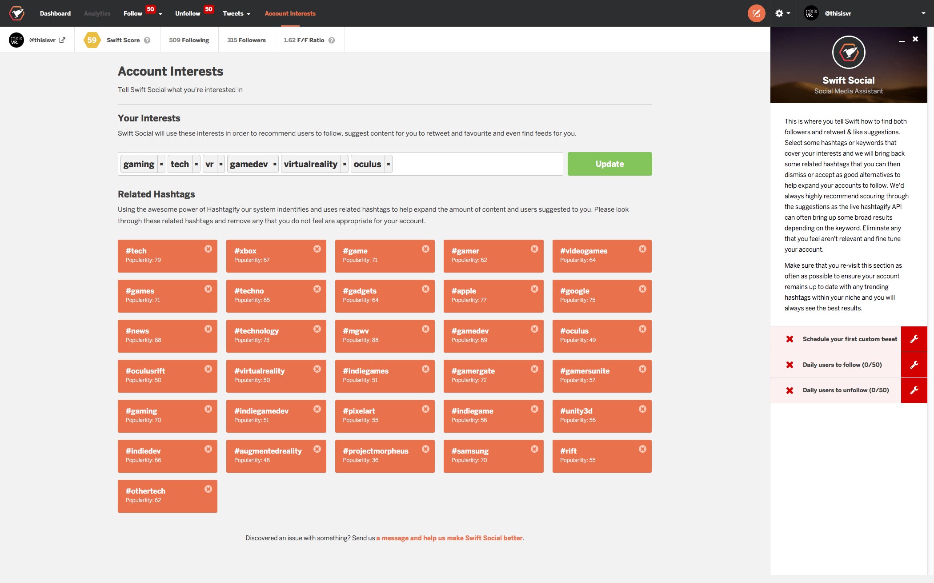Delete the #news hashtag card

(x=208, y=329)
